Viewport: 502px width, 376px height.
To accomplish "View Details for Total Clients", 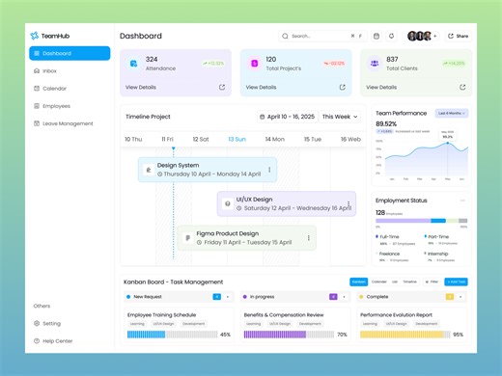I will tap(381, 87).
